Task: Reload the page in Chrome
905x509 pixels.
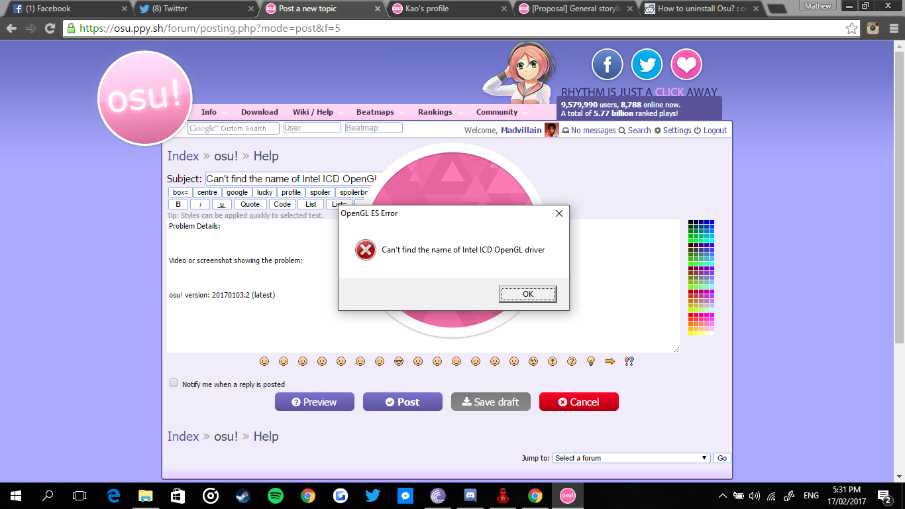Action: (x=50, y=28)
